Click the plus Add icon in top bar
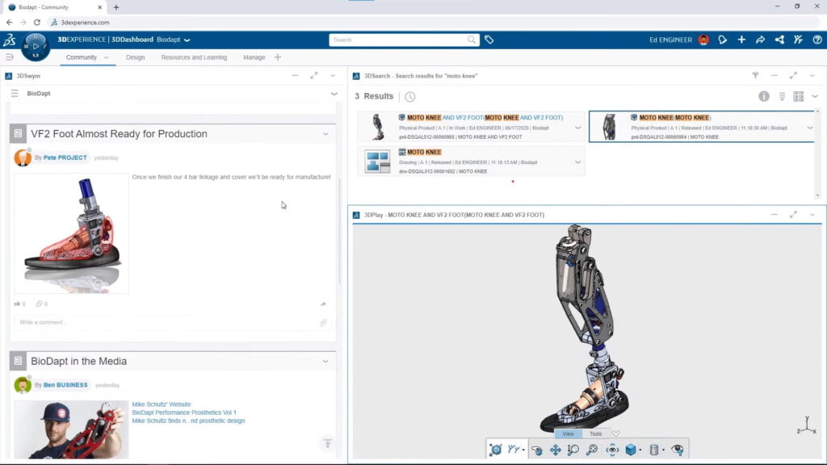This screenshot has height=465, width=827. [x=741, y=40]
